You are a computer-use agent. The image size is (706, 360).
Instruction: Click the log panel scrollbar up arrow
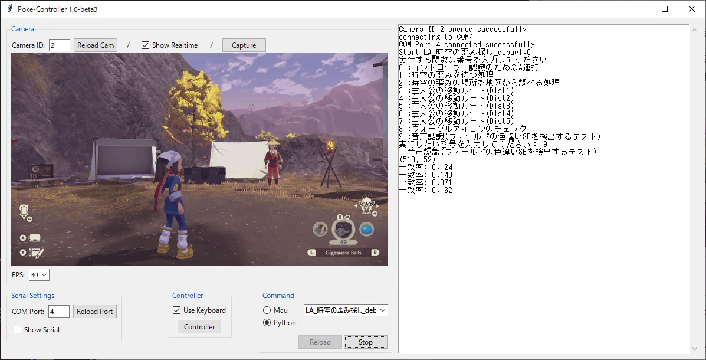click(694, 30)
